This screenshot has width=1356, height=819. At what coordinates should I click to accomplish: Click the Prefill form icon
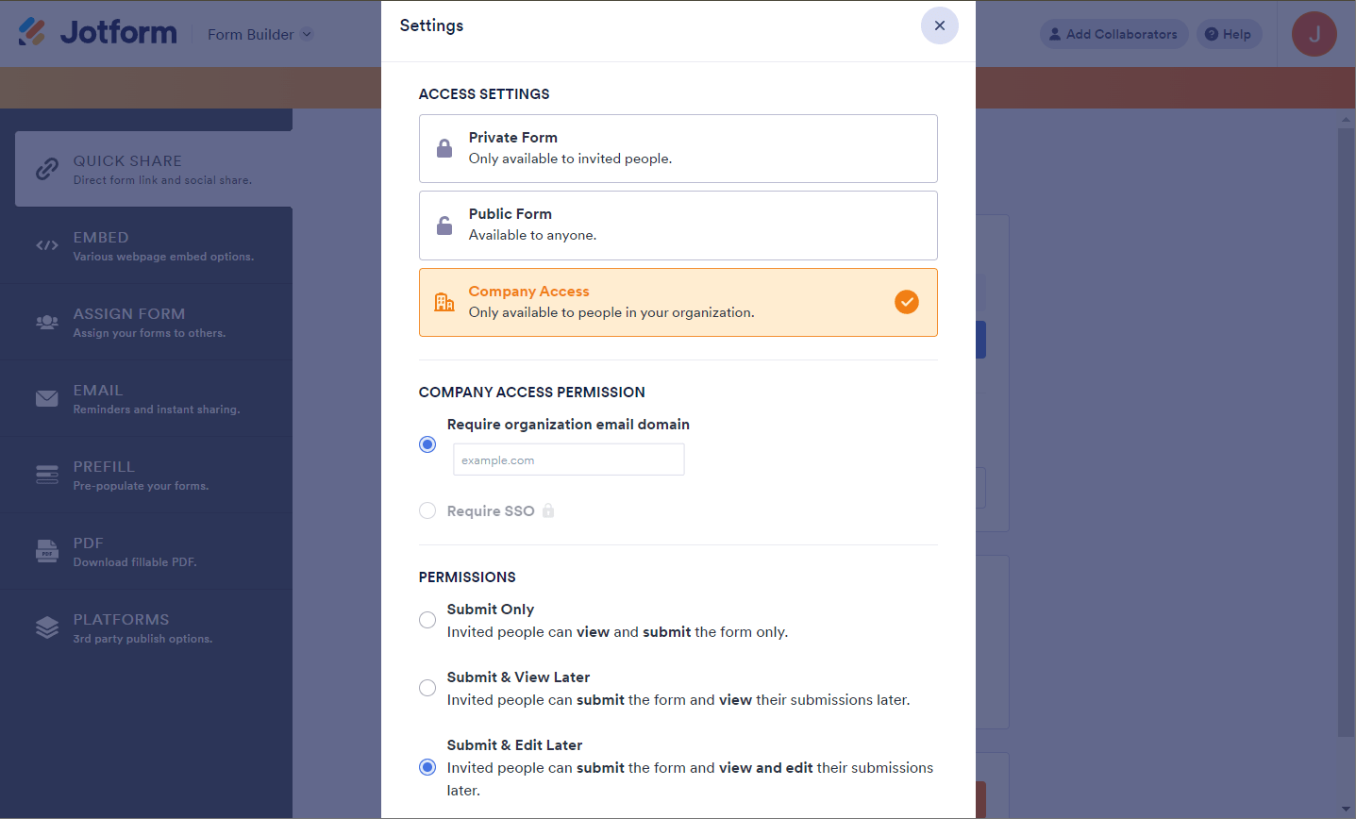point(47,475)
